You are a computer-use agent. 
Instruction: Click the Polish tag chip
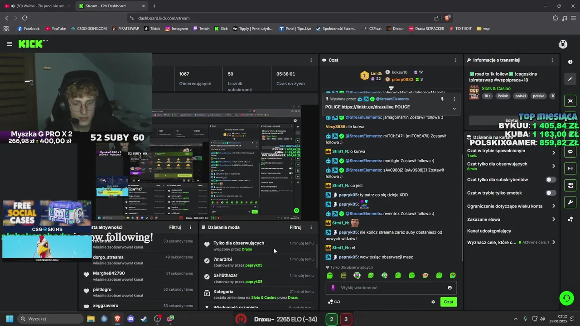503,96
